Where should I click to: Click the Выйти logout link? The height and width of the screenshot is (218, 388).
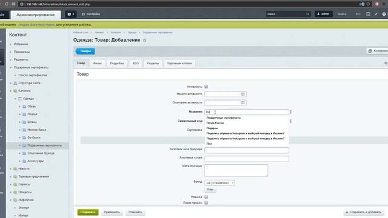[x=342, y=14]
